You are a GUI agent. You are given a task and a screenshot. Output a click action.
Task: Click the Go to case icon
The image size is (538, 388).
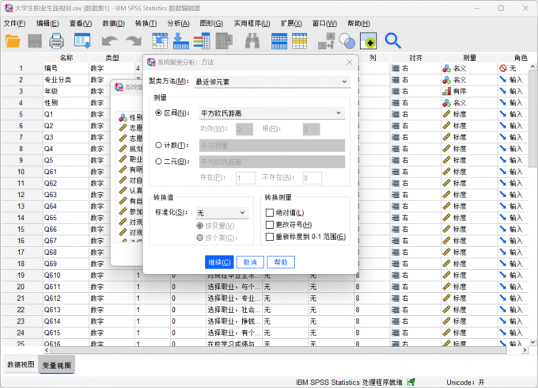pyautogui.click(x=160, y=41)
